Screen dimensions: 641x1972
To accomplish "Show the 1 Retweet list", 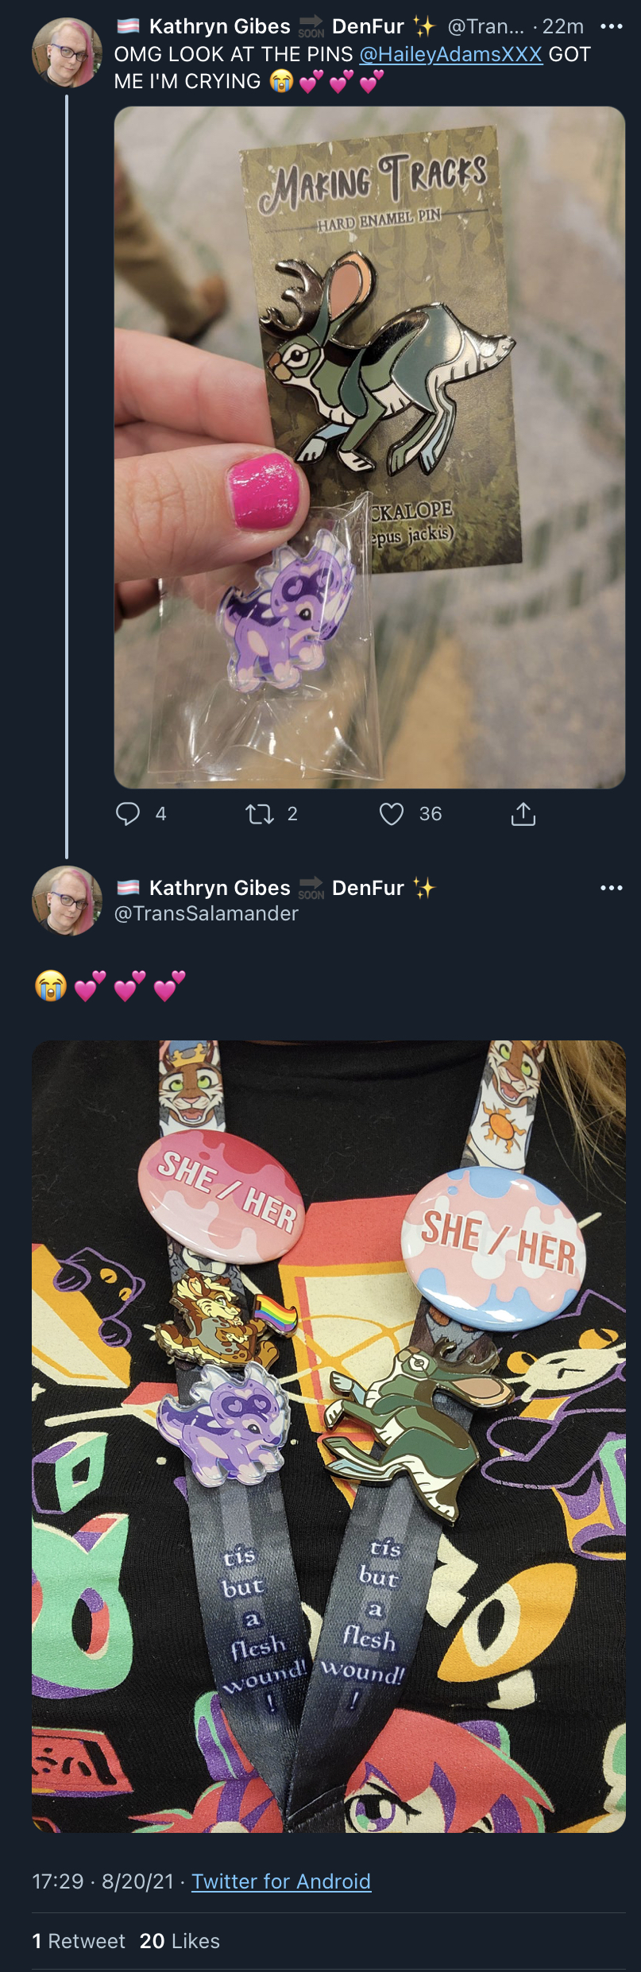I will [x=79, y=1941].
